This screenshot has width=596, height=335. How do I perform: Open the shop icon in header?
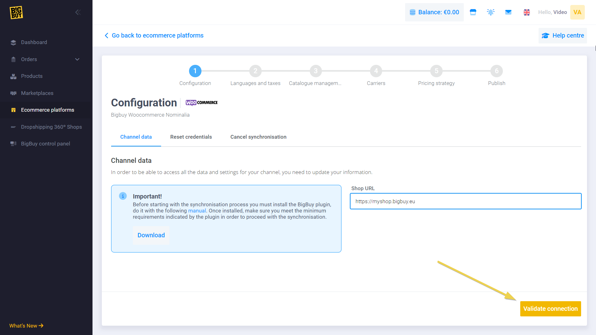point(473,12)
